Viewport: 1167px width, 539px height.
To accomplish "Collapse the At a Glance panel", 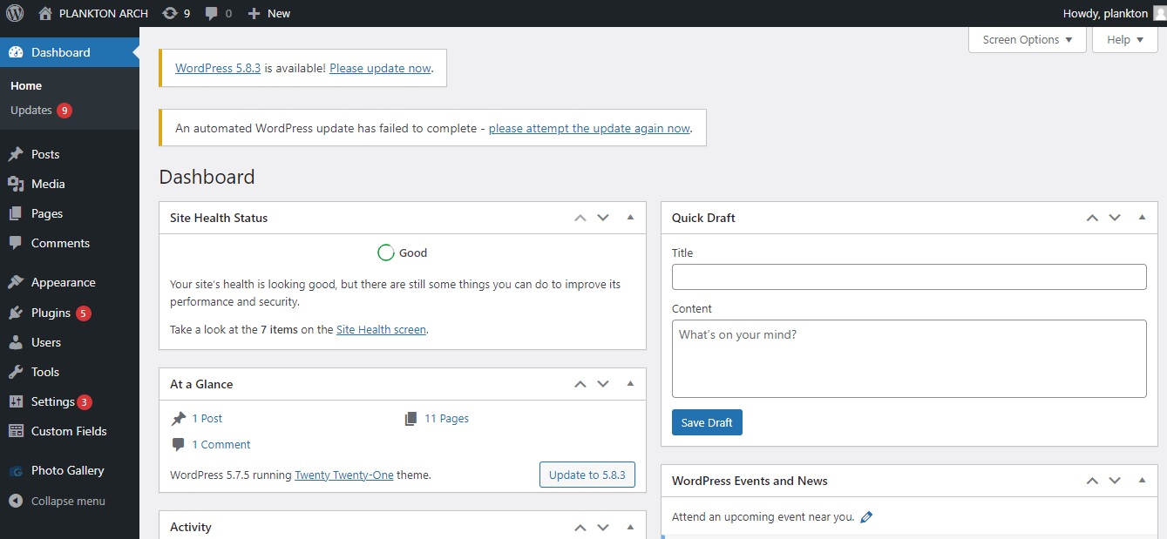I will (631, 384).
